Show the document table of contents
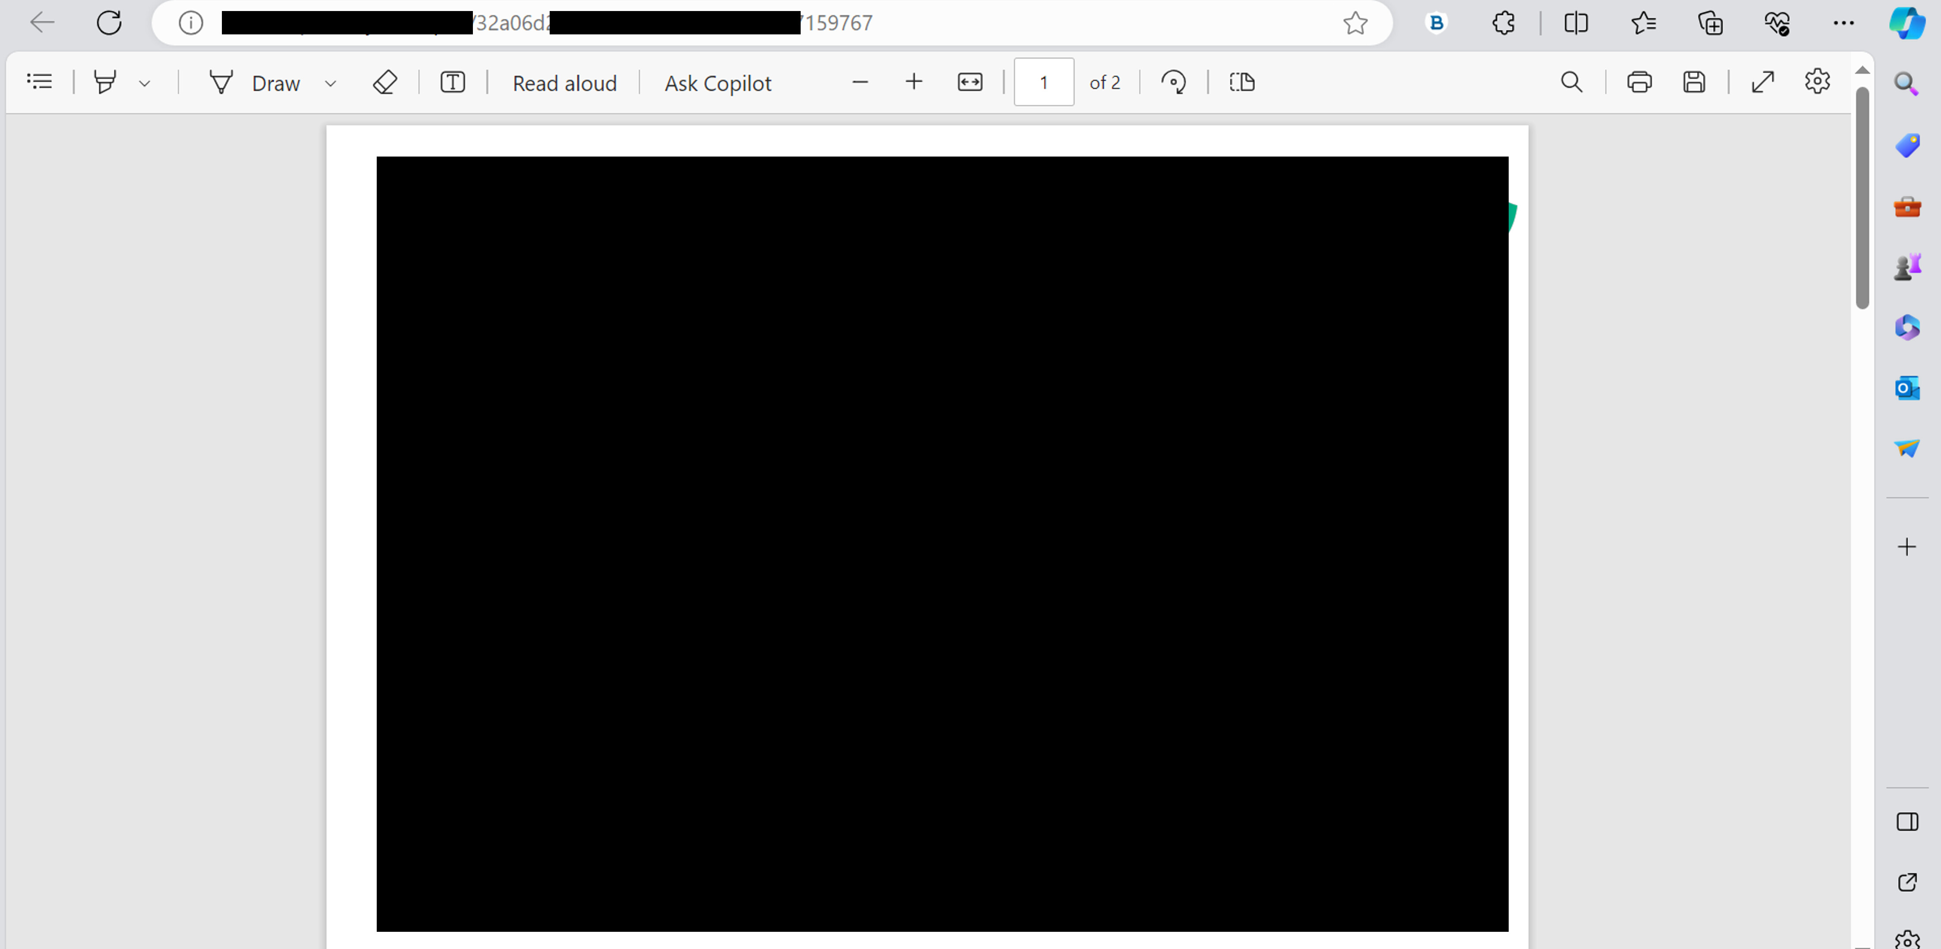The image size is (1941, 949). coord(39,81)
